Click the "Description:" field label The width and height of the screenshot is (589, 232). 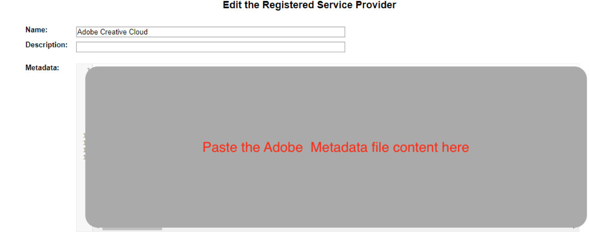(x=46, y=45)
